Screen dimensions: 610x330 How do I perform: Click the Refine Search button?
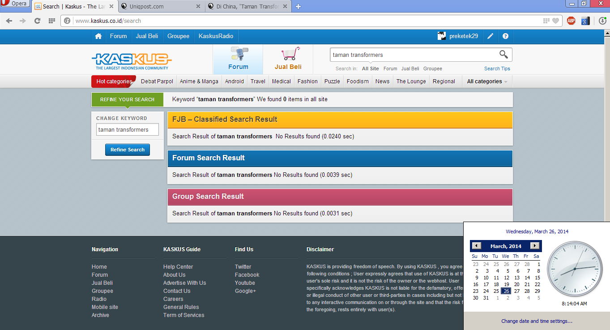128,150
